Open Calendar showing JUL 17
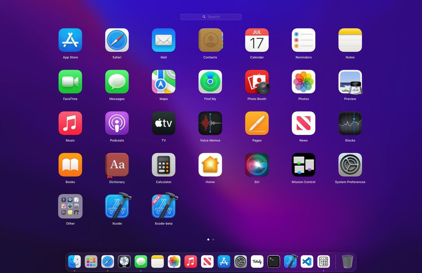422x273 pixels. click(x=257, y=40)
